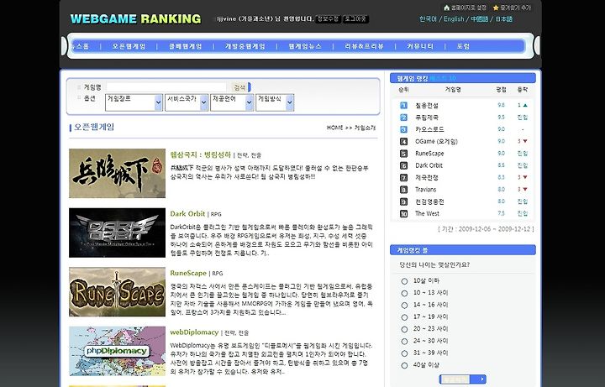Switch language to 中国語
Screen dimensions: 605x387
point(480,18)
